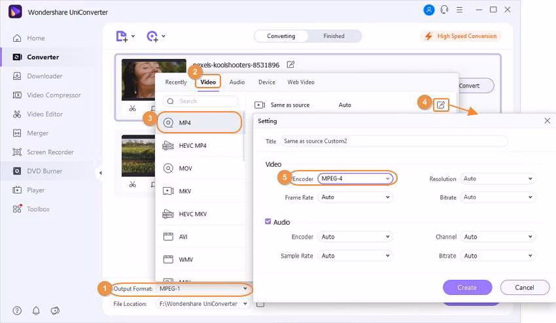Open the audio Encoder dropdown
The height and width of the screenshot is (323, 556).
356,237
